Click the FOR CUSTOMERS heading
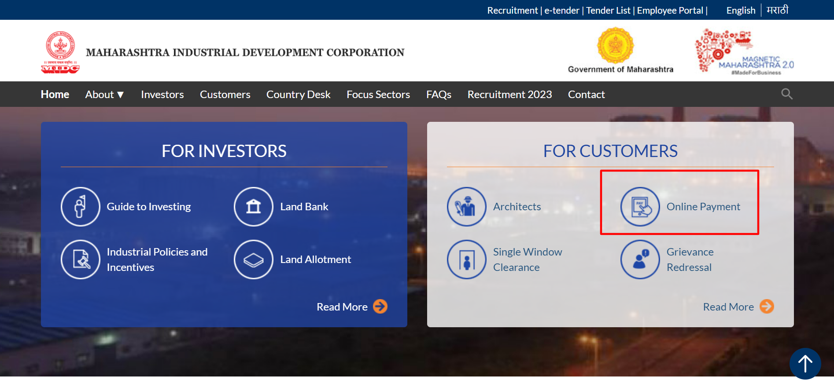 pos(610,151)
